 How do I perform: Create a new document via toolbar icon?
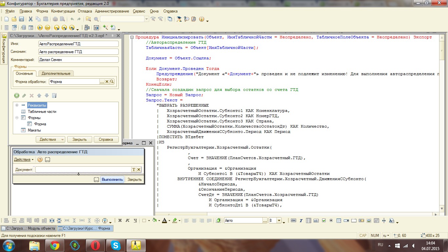coord(6,19)
